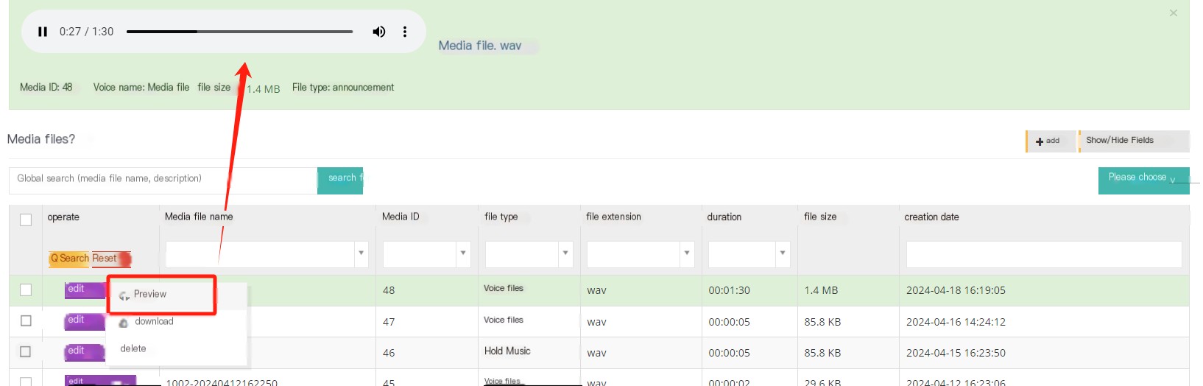
Task: Mute the audio player volume
Action: [x=379, y=32]
